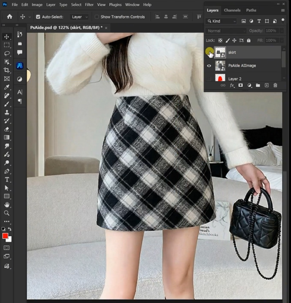This screenshot has width=291, height=303.
Task: Select the Rectangle shape tool
Action: (7, 196)
